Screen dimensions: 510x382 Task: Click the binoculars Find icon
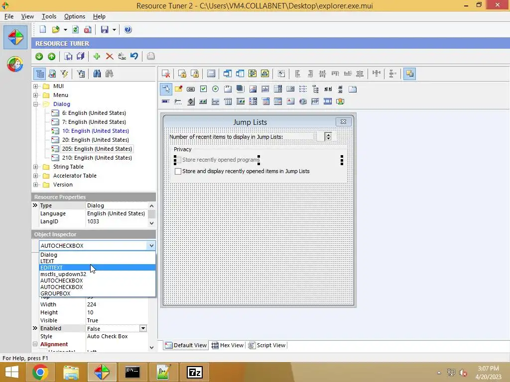click(97, 74)
